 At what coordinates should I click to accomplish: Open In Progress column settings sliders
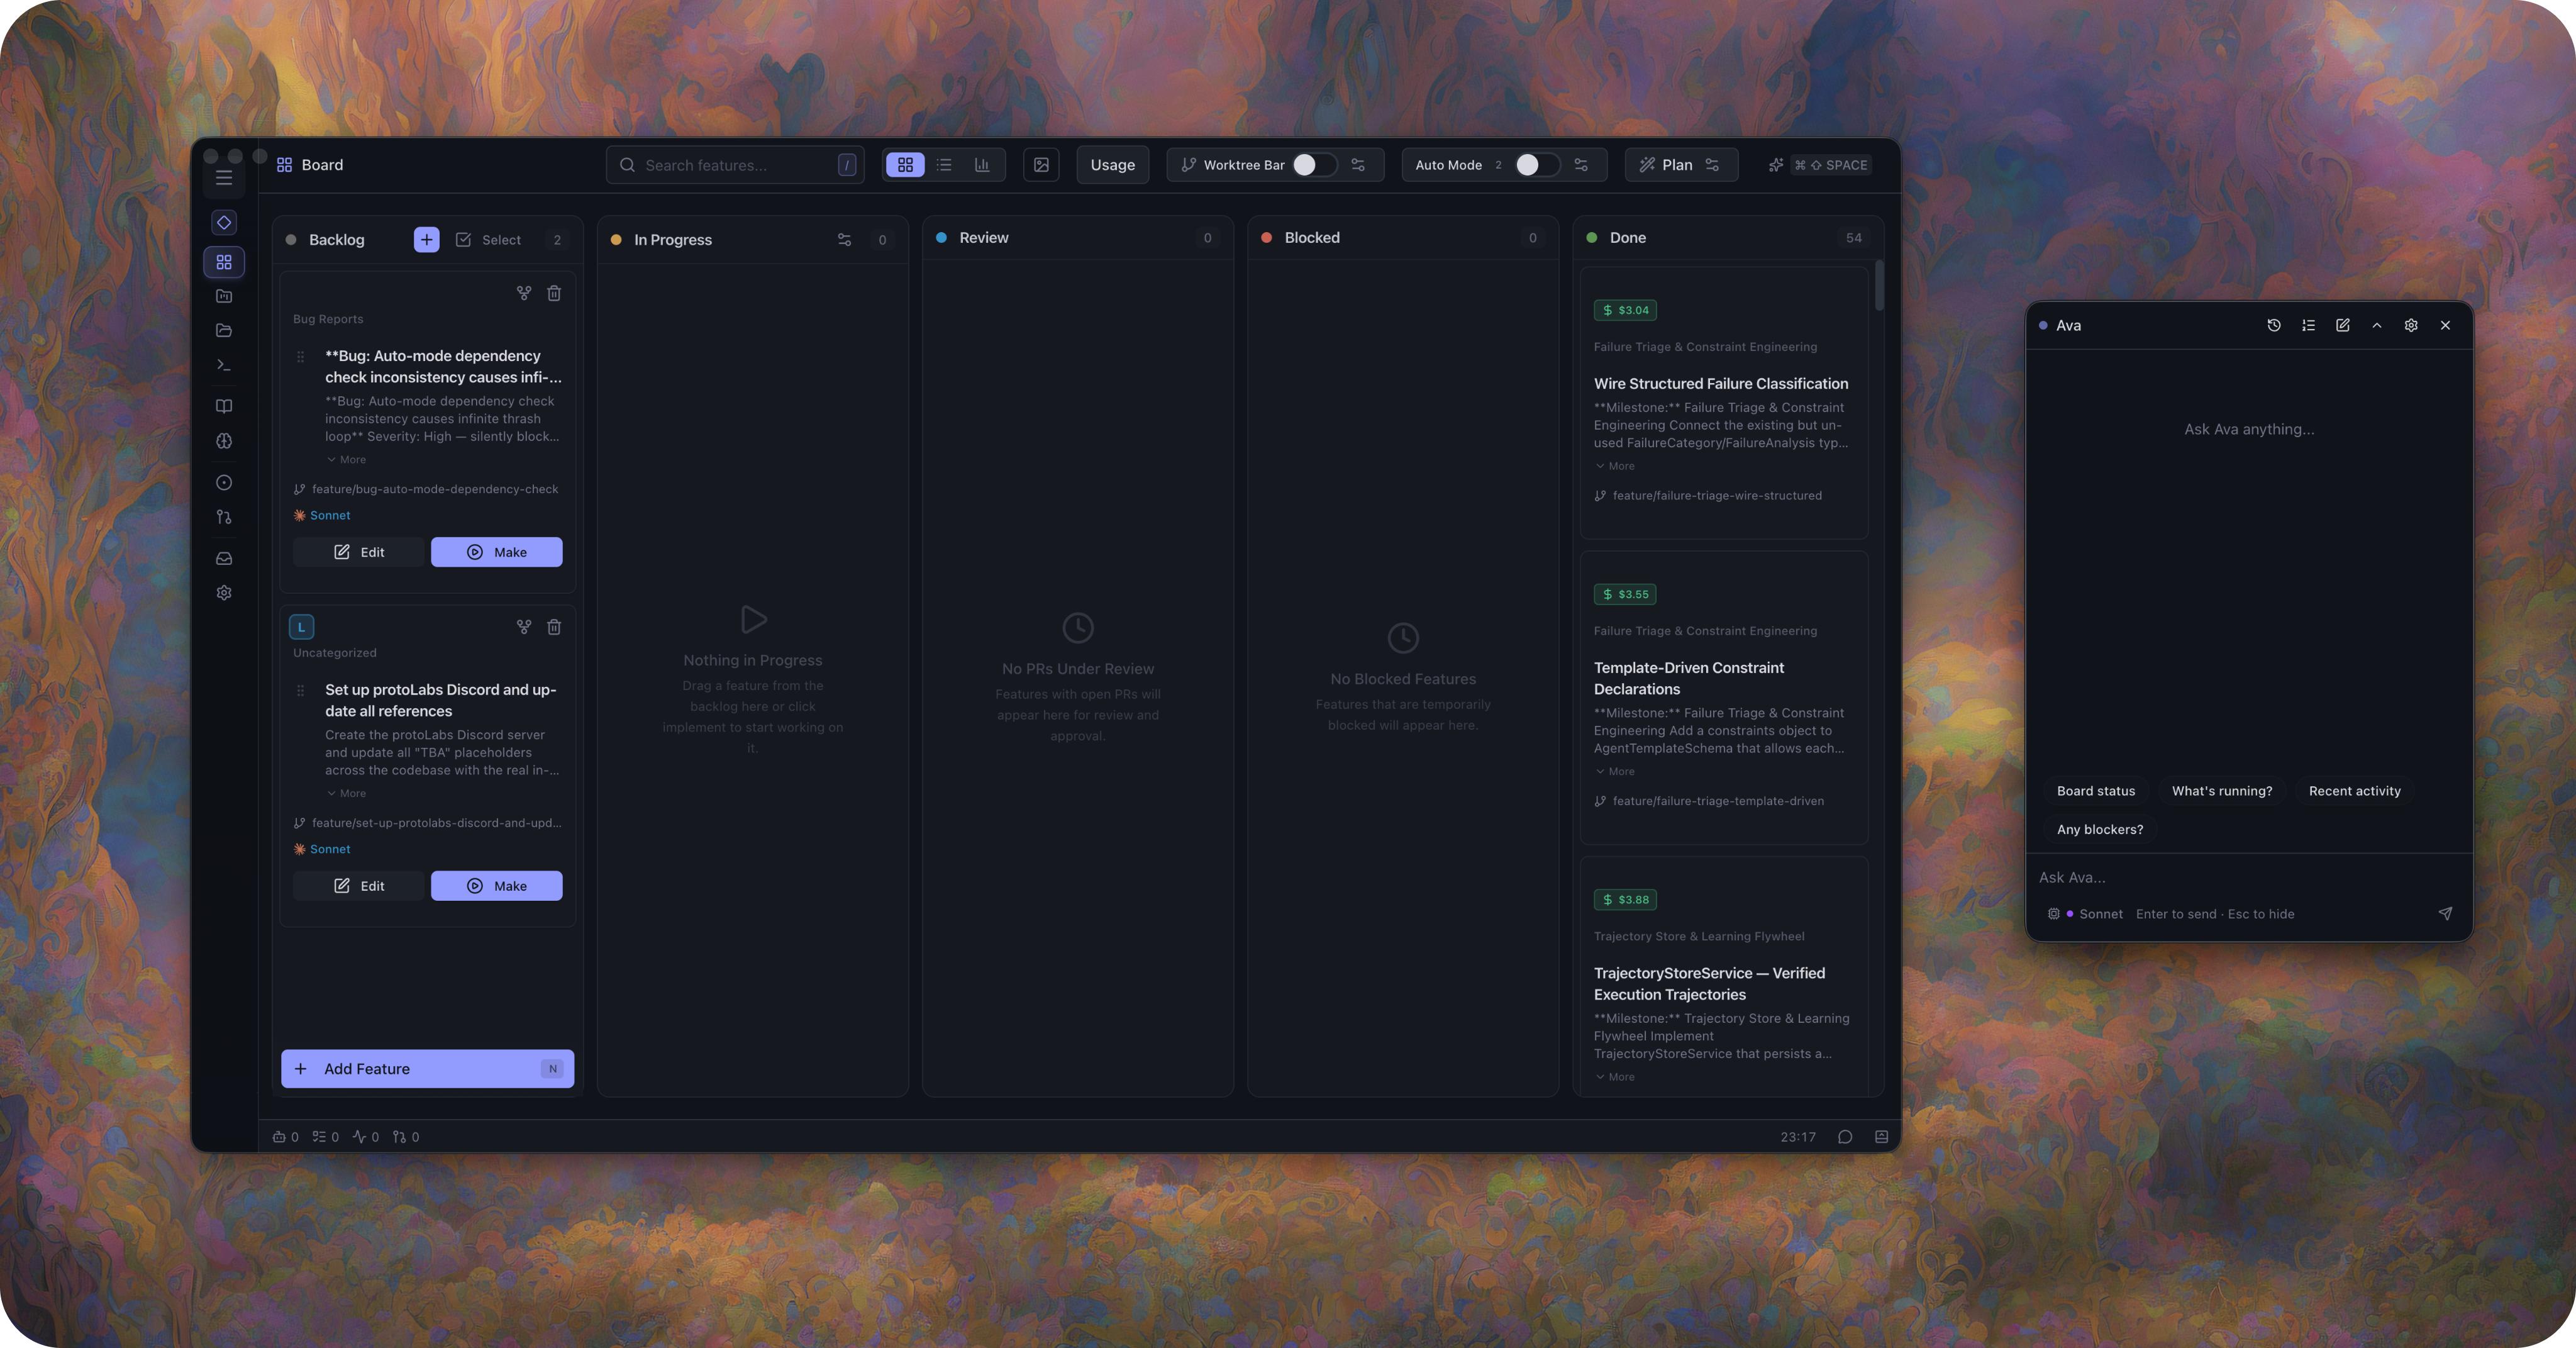pos(844,240)
